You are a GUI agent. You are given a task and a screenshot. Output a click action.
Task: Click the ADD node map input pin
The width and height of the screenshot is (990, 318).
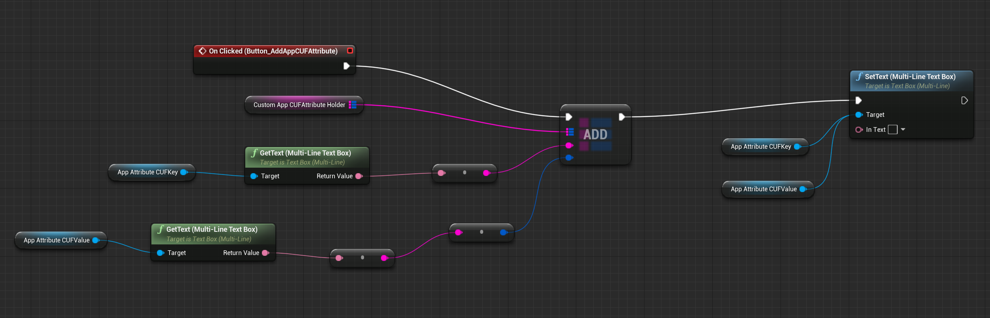point(570,132)
